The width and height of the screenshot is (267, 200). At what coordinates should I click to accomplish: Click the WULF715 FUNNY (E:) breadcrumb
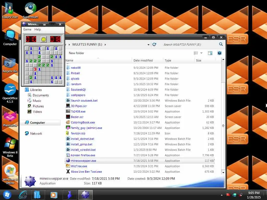87,45
